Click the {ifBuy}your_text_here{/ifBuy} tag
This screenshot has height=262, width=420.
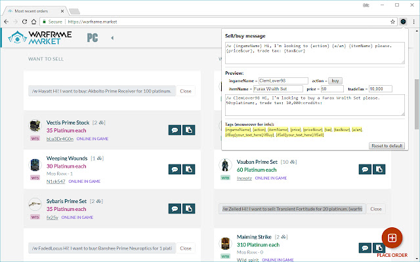[x=249, y=135]
